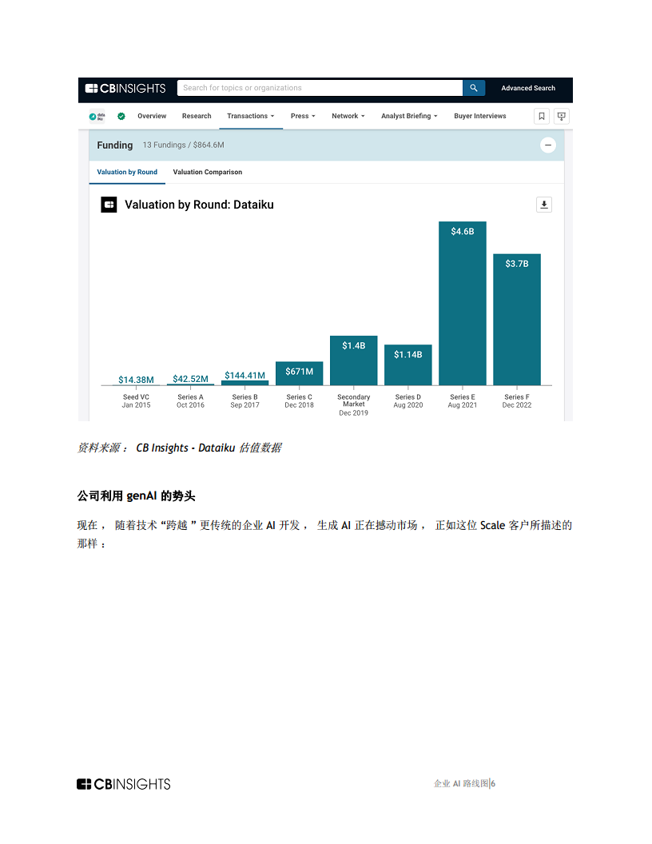Click the $4.6B Series E bar

point(463,303)
